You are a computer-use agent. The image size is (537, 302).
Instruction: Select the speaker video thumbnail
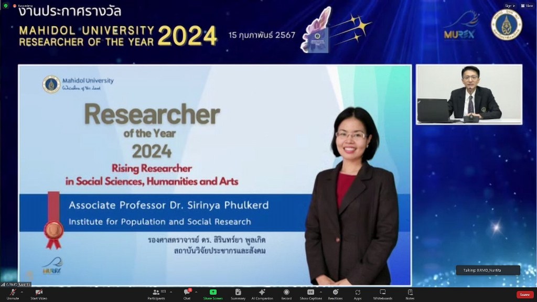469,94
